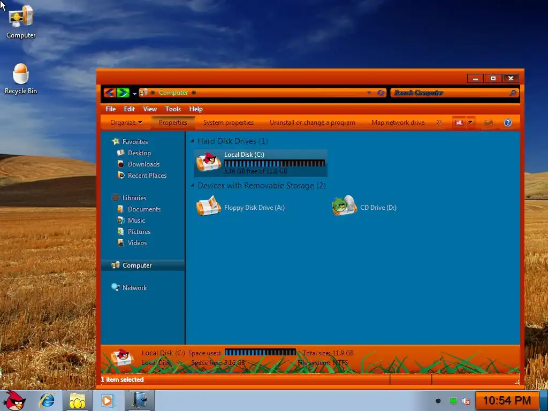Viewport: 548px width, 411px height.
Task: Click Map network drive
Action: pyautogui.click(x=398, y=123)
